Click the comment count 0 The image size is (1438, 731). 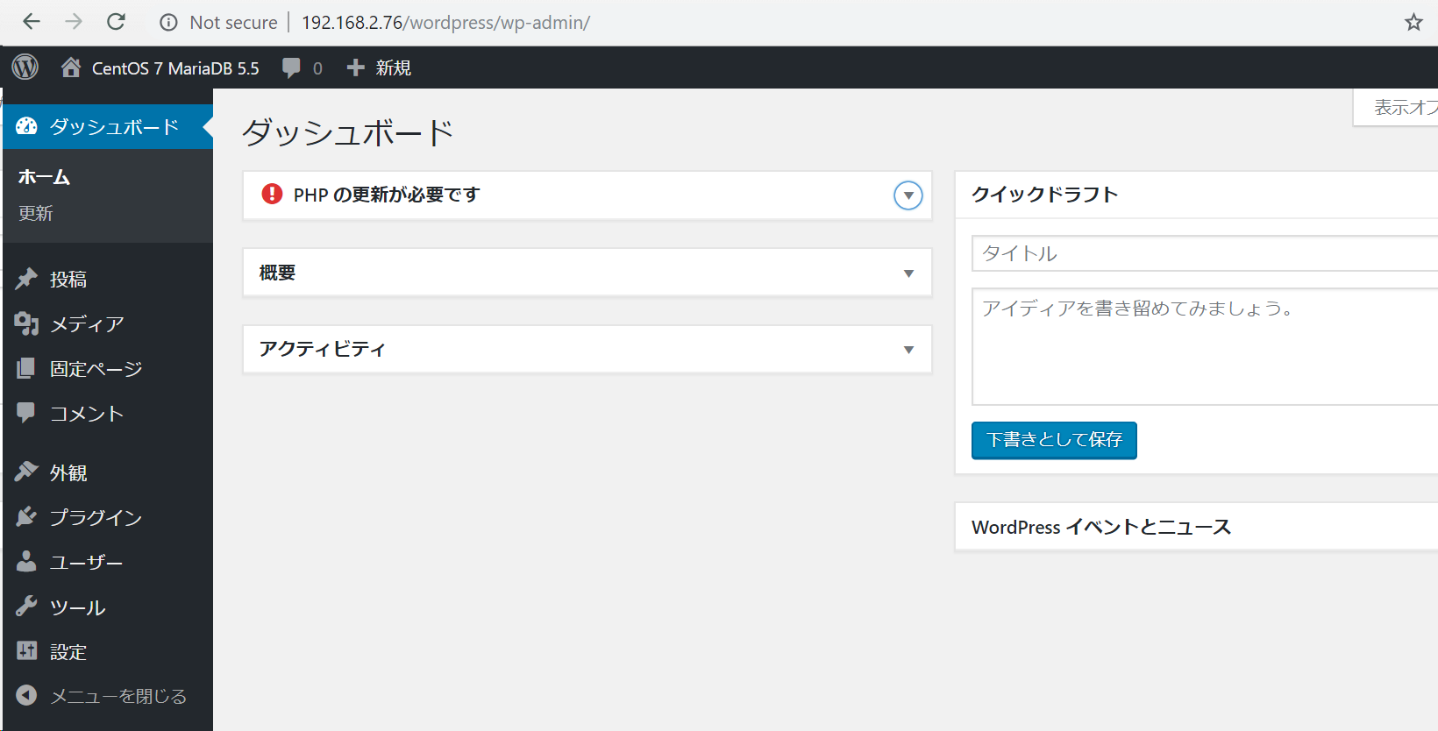click(x=317, y=68)
